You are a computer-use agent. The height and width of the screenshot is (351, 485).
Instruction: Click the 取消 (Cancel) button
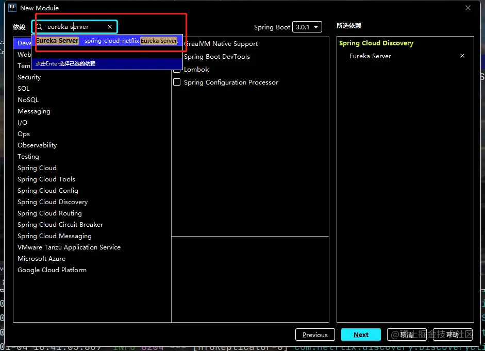click(x=407, y=335)
